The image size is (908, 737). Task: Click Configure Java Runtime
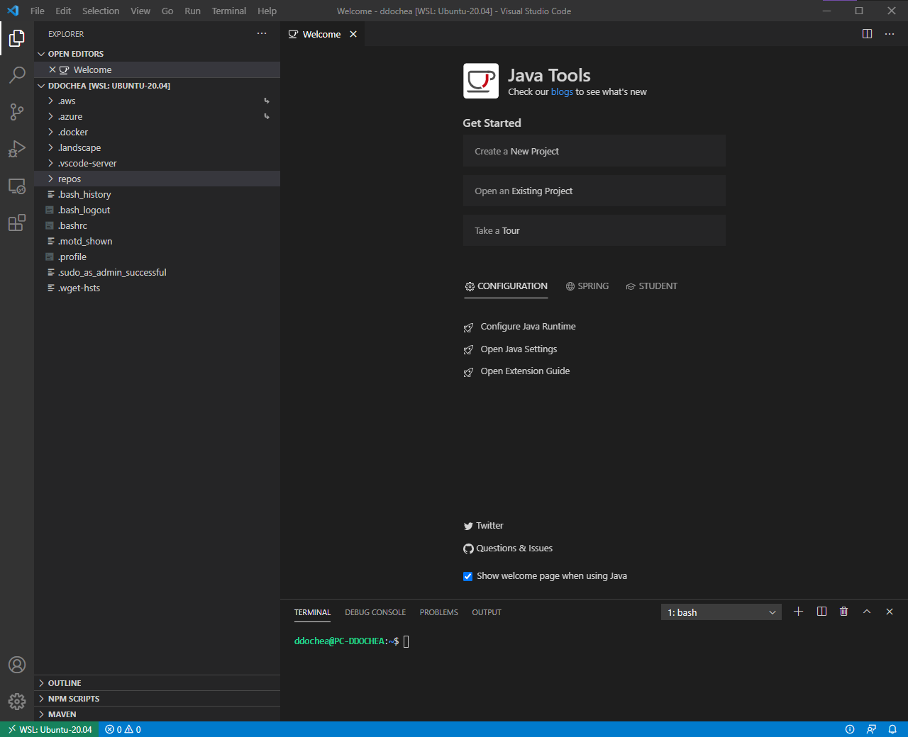tap(528, 327)
